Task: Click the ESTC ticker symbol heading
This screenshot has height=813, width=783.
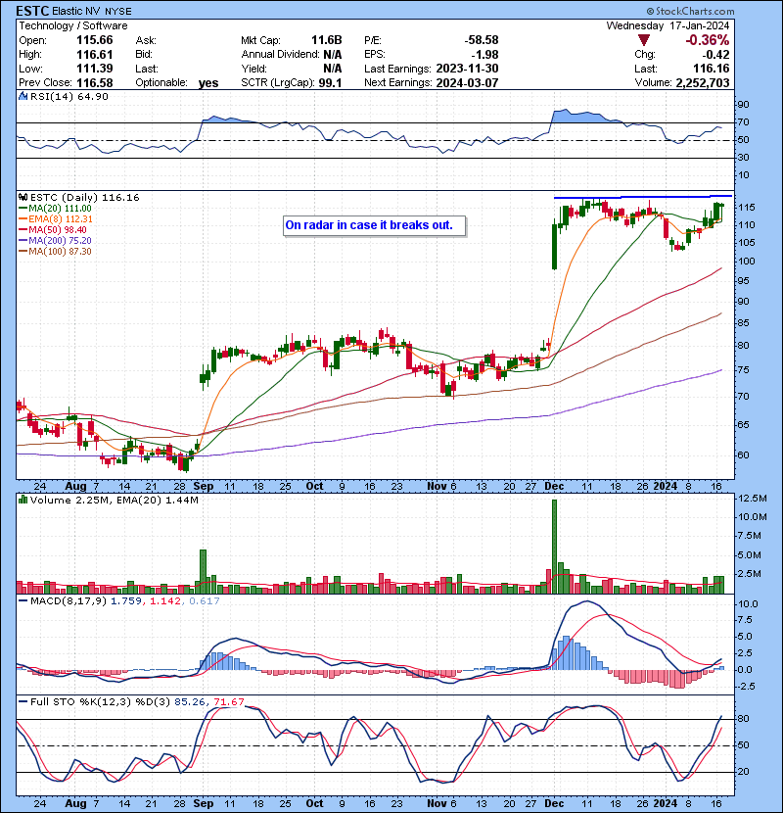Action: coord(32,11)
